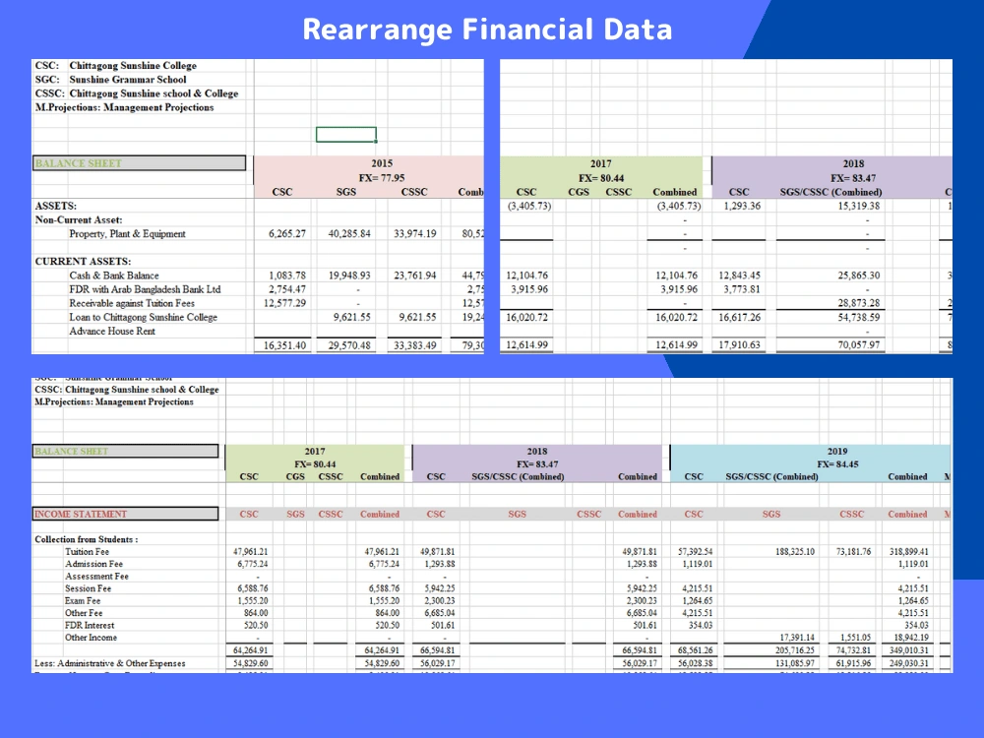Select 'Collection from Students :' heading
This screenshot has width=984, height=738.
coord(86,539)
